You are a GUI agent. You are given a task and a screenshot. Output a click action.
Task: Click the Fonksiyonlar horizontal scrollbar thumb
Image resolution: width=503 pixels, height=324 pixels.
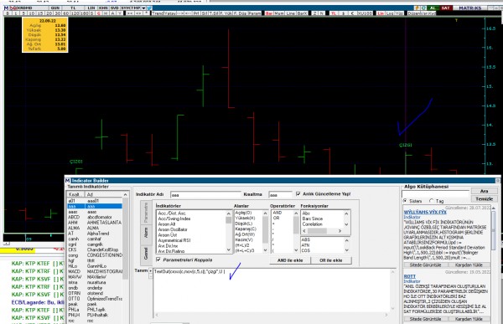(x=317, y=231)
